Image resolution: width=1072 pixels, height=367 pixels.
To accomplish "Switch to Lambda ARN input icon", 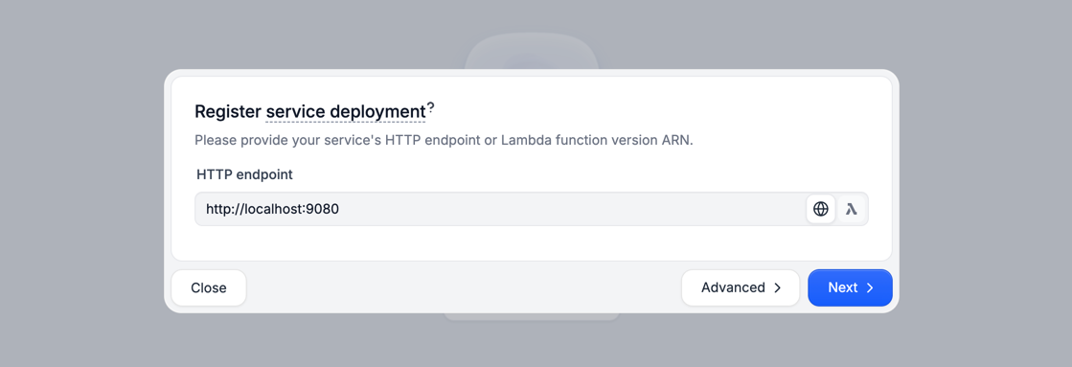I will point(851,209).
